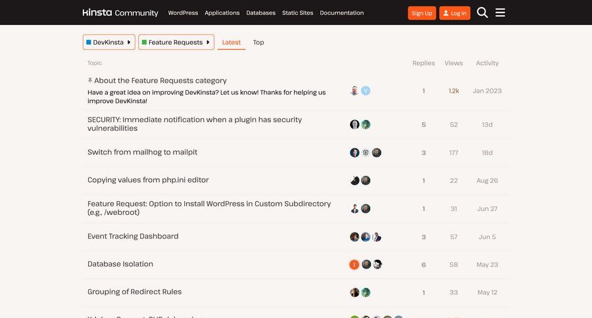Open Databases in the top navigation
This screenshot has width=592, height=318.
[x=261, y=13]
